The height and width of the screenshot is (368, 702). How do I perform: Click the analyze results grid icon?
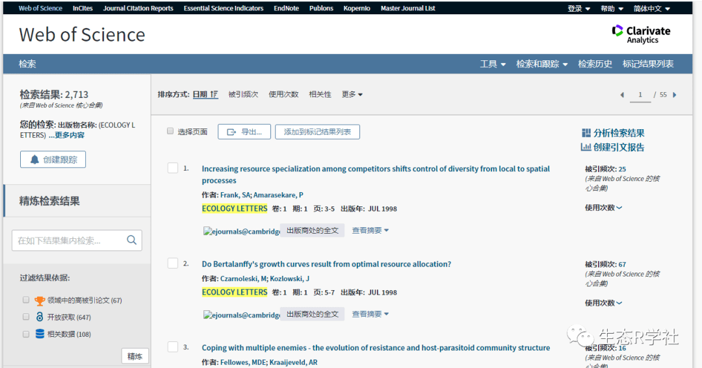pos(586,132)
